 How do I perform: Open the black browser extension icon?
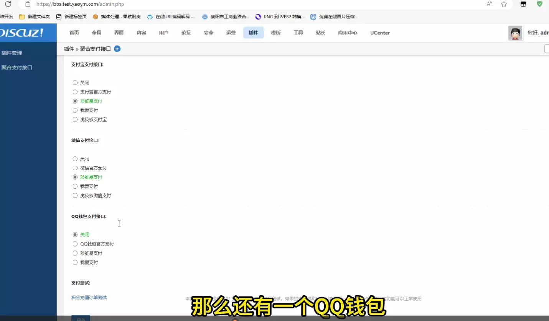click(523, 4)
